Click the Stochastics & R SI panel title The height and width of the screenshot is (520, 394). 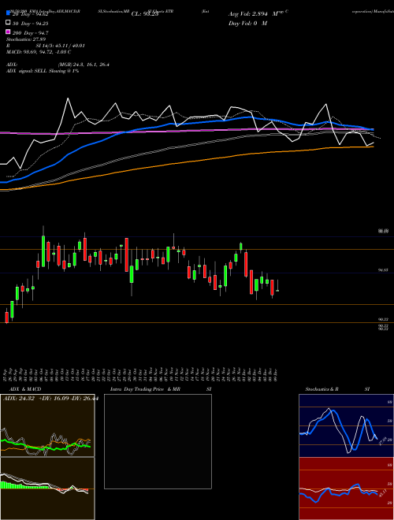(337, 389)
